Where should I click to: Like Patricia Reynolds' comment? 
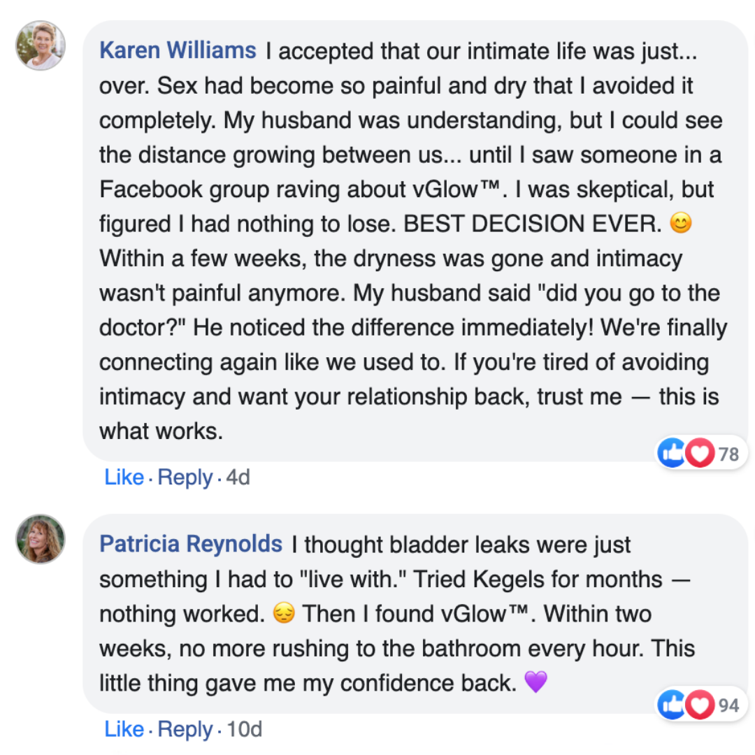coord(124,729)
